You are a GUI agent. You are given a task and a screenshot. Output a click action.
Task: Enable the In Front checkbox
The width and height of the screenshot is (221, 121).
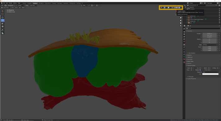209,70
